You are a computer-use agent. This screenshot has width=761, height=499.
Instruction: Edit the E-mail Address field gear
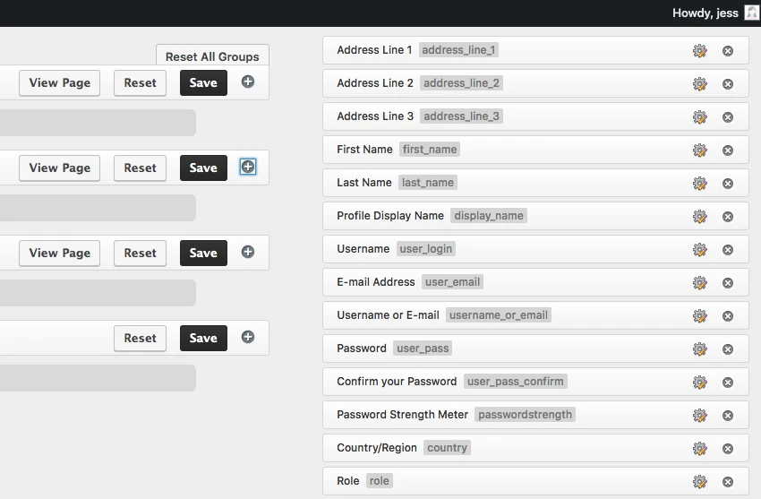[x=699, y=282]
